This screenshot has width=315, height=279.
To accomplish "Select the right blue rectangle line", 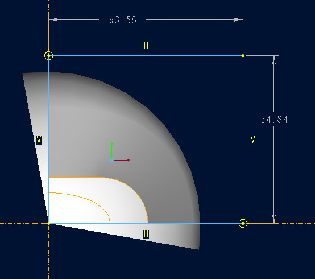I will click(x=243, y=139).
